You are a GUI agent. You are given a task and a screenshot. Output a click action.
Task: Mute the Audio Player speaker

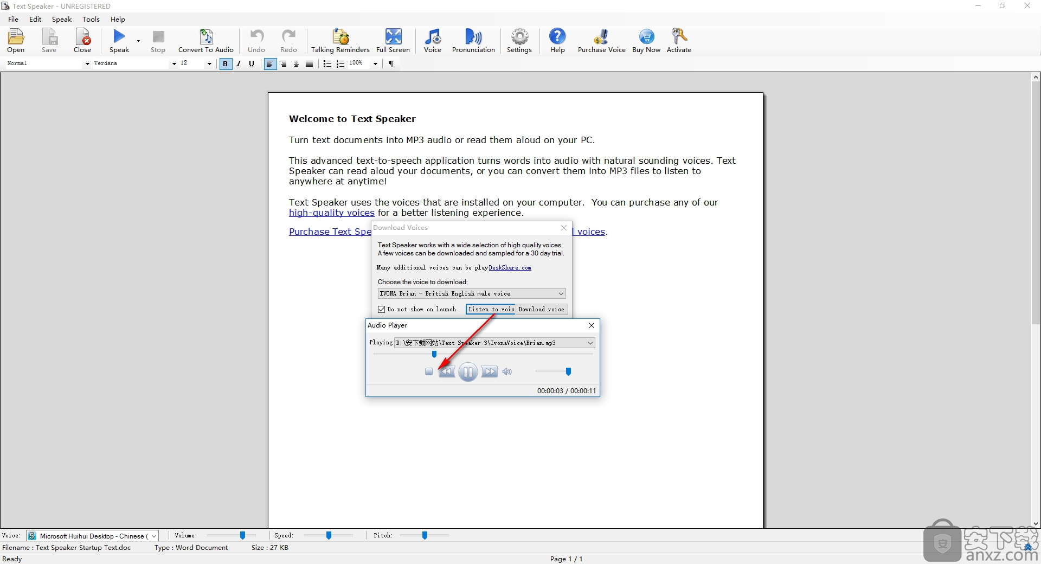pyautogui.click(x=507, y=372)
